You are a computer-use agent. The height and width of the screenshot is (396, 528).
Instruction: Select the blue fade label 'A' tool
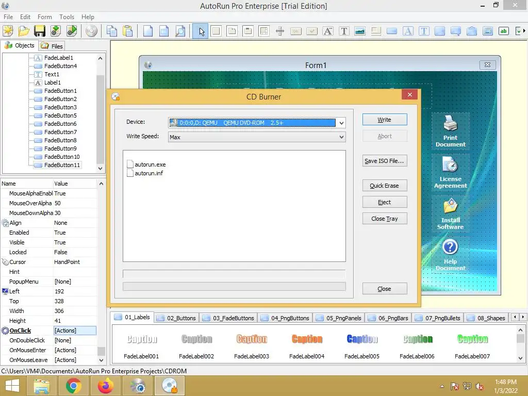[x=408, y=31]
